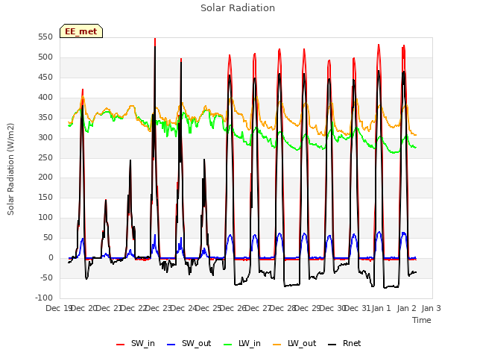Click the Jan 3 x-axis tick label

tap(431, 308)
